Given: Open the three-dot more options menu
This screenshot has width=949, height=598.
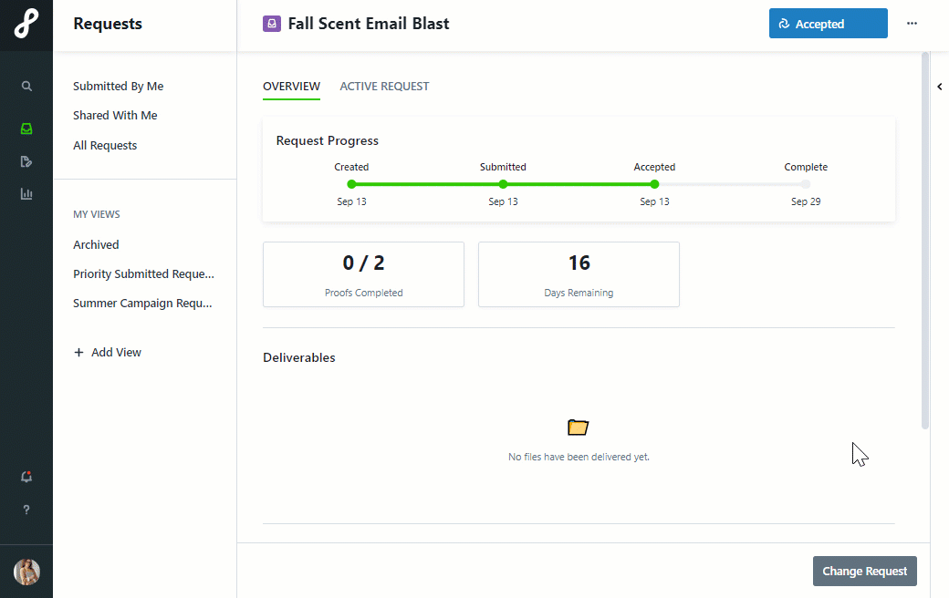Looking at the screenshot, I should coord(912,24).
